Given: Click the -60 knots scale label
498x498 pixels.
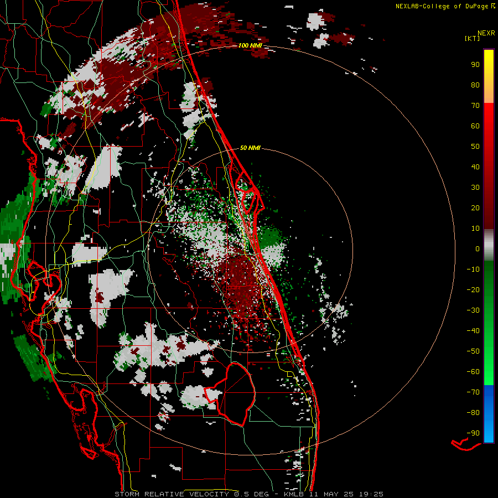Looking at the screenshot, I should tap(473, 372).
